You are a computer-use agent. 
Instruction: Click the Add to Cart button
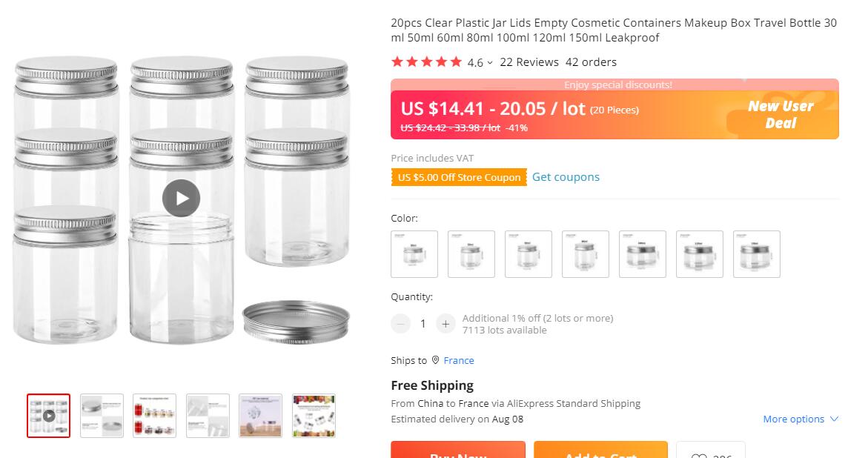pos(600,451)
